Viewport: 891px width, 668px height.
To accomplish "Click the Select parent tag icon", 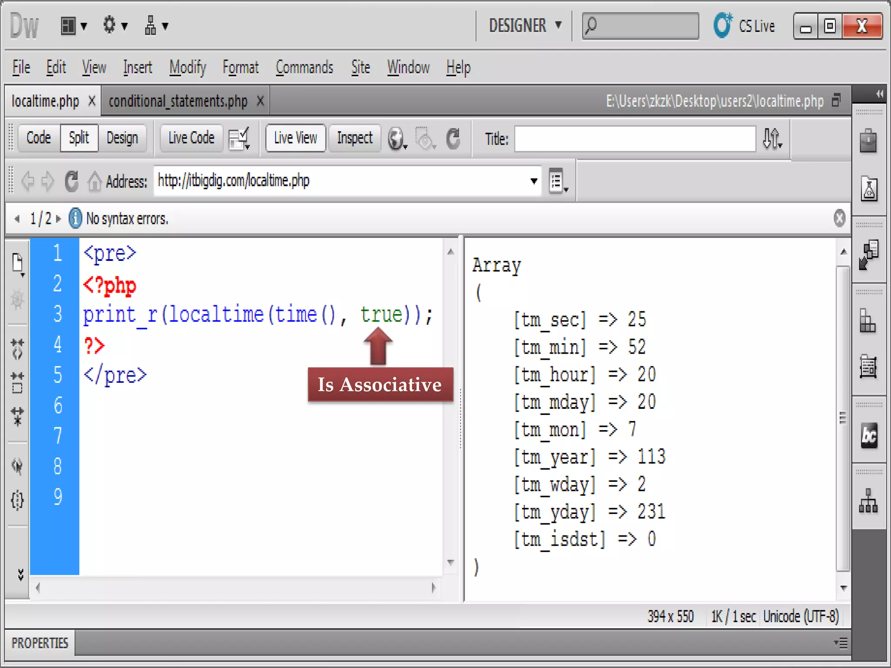I will coord(17,466).
